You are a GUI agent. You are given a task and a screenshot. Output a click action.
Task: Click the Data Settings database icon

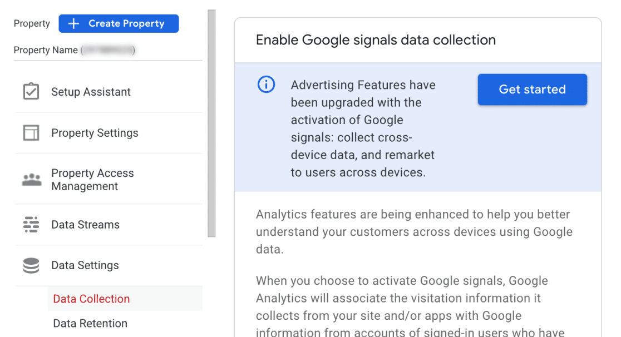click(x=31, y=265)
